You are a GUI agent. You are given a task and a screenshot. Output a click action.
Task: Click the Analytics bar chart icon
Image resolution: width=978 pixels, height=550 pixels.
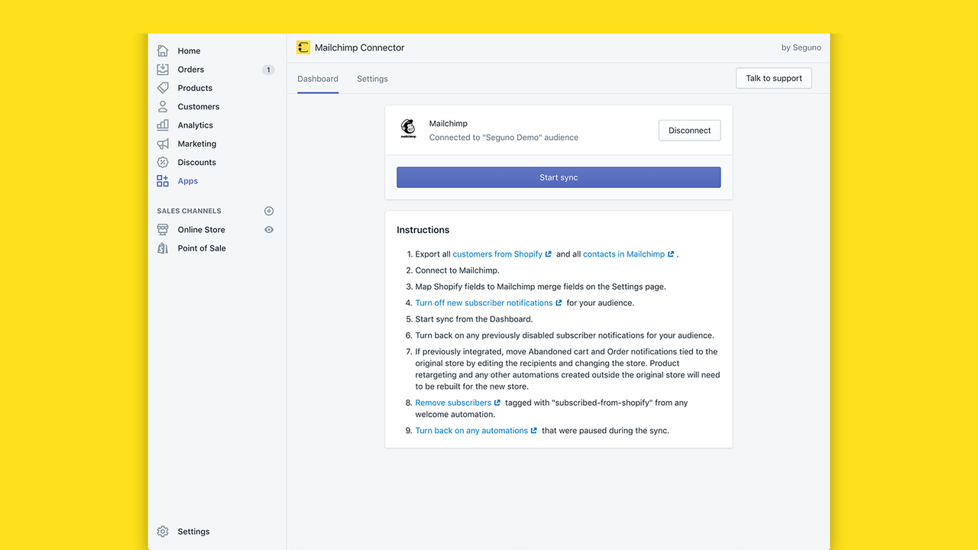click(x=163, y=125)
